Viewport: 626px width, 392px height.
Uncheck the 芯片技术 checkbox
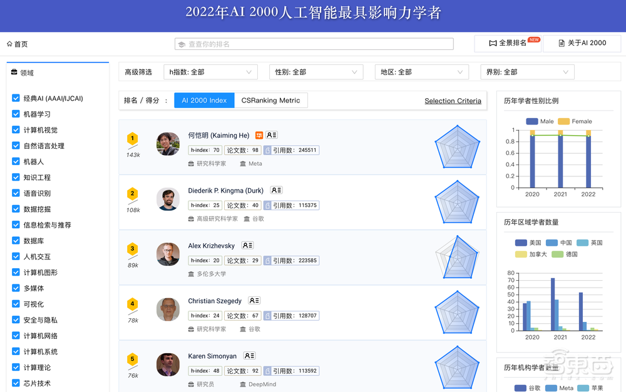point(15,383)
